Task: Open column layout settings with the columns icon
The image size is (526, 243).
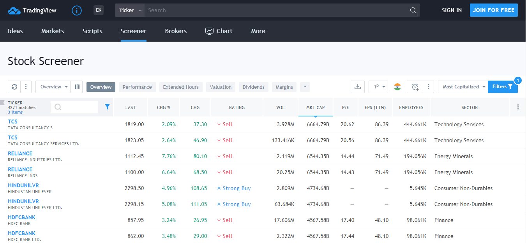Action: [77, 86]
